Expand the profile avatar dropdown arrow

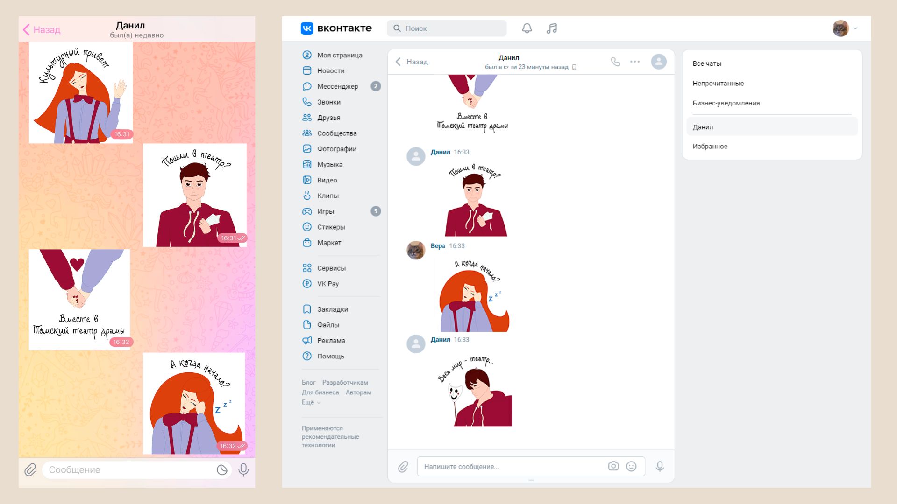tap(855, 28)
